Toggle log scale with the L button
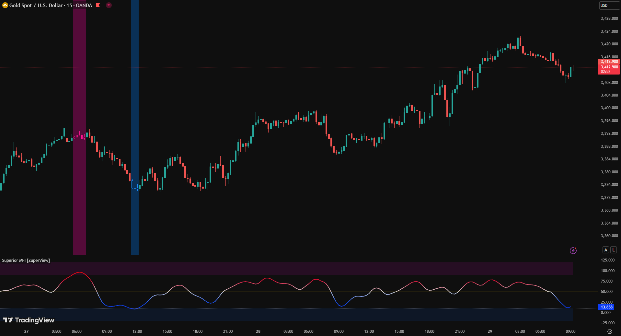Image resolution: width=621 pixels, height=336 pixels. pos(613,250)
